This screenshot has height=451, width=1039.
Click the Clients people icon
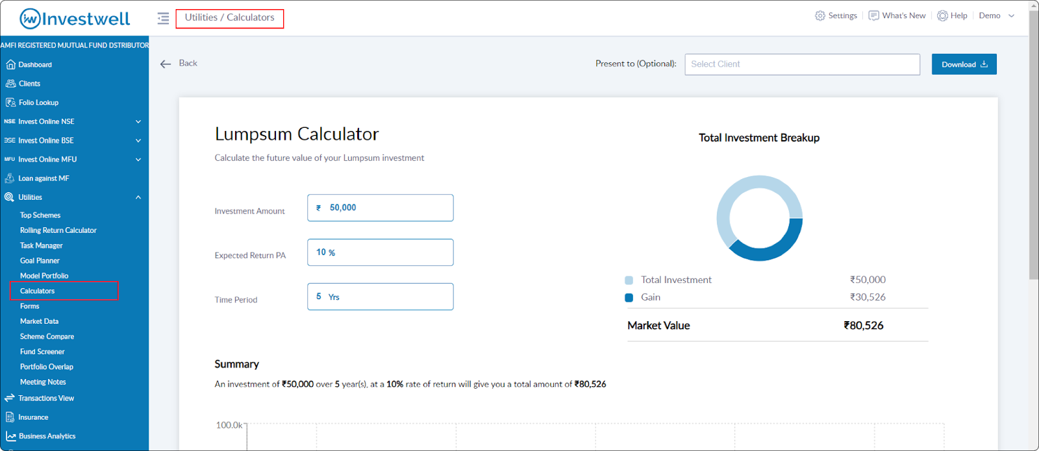[10, 83]
